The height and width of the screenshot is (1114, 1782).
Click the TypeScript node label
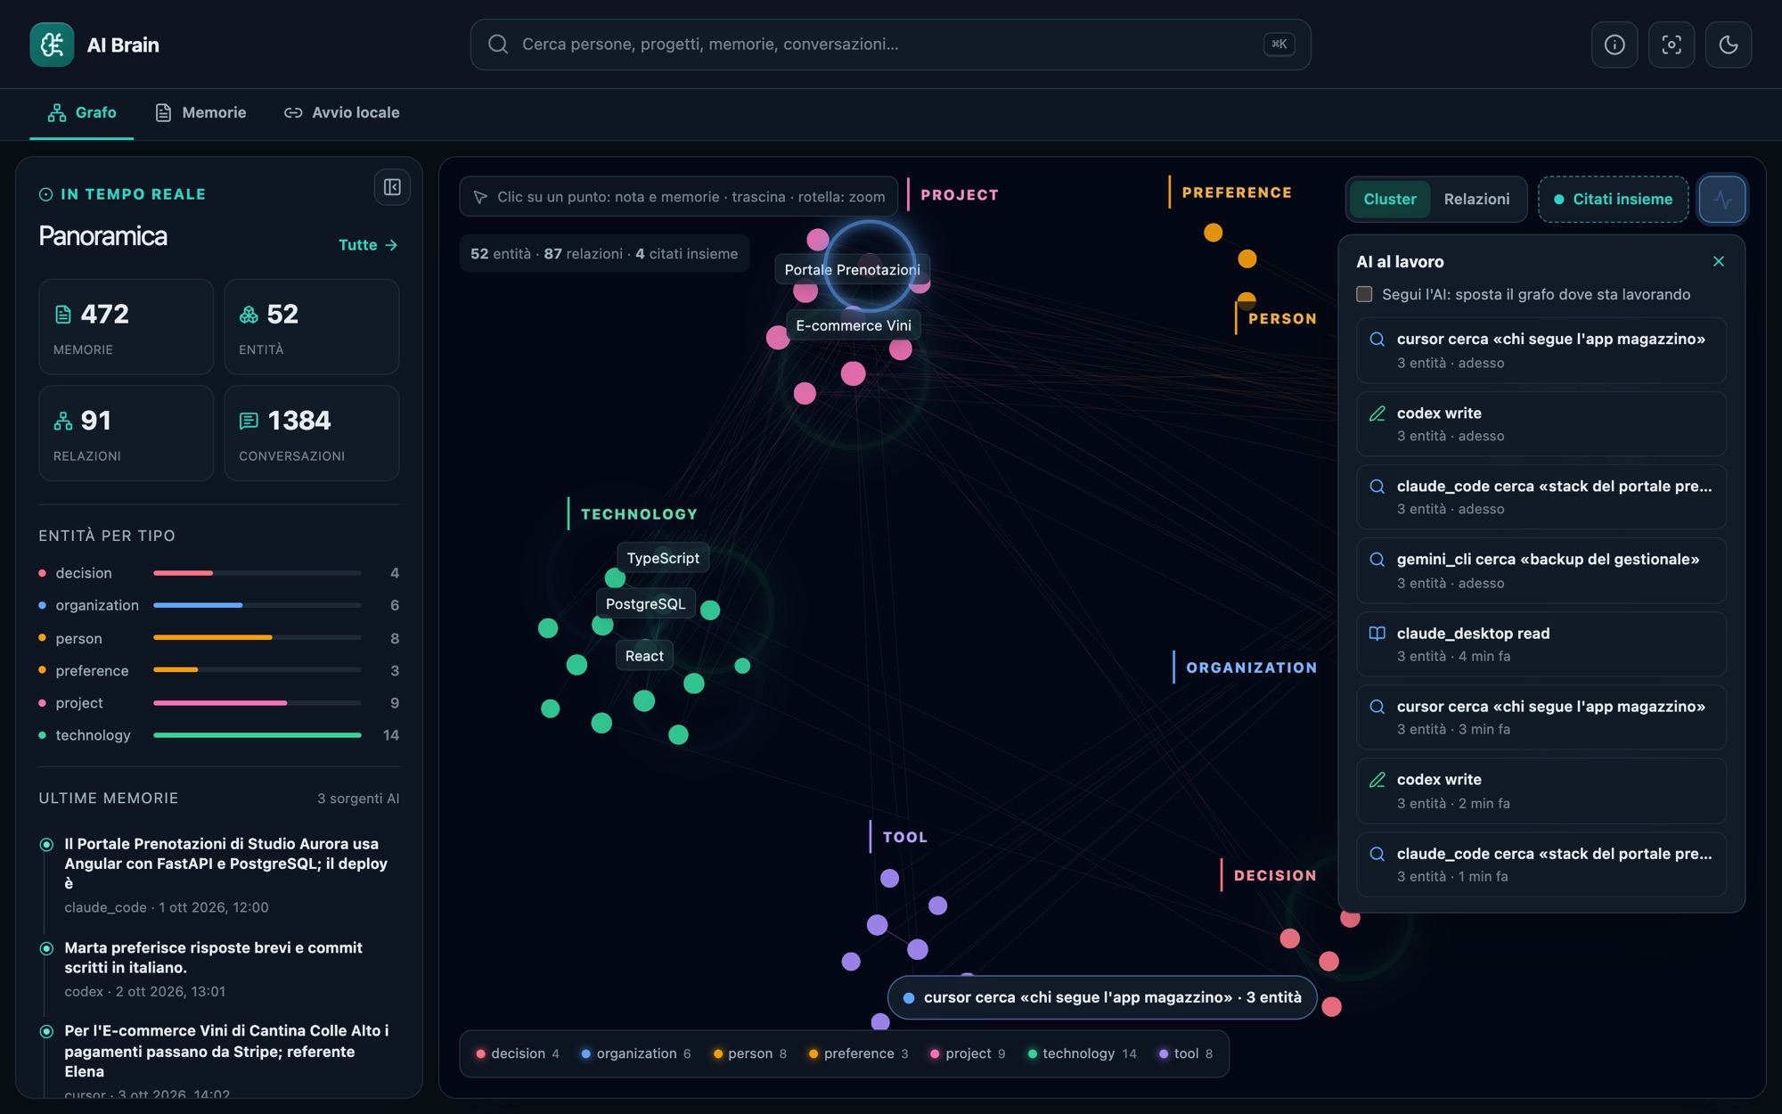click(663, 558)
